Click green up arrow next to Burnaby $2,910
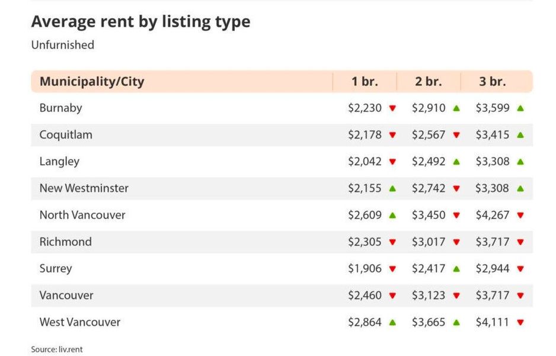 tap(456, 108)
